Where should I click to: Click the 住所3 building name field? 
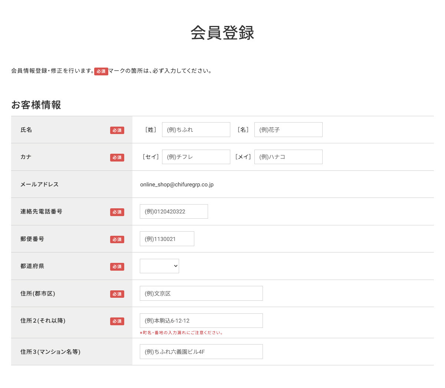pos(201,352)
